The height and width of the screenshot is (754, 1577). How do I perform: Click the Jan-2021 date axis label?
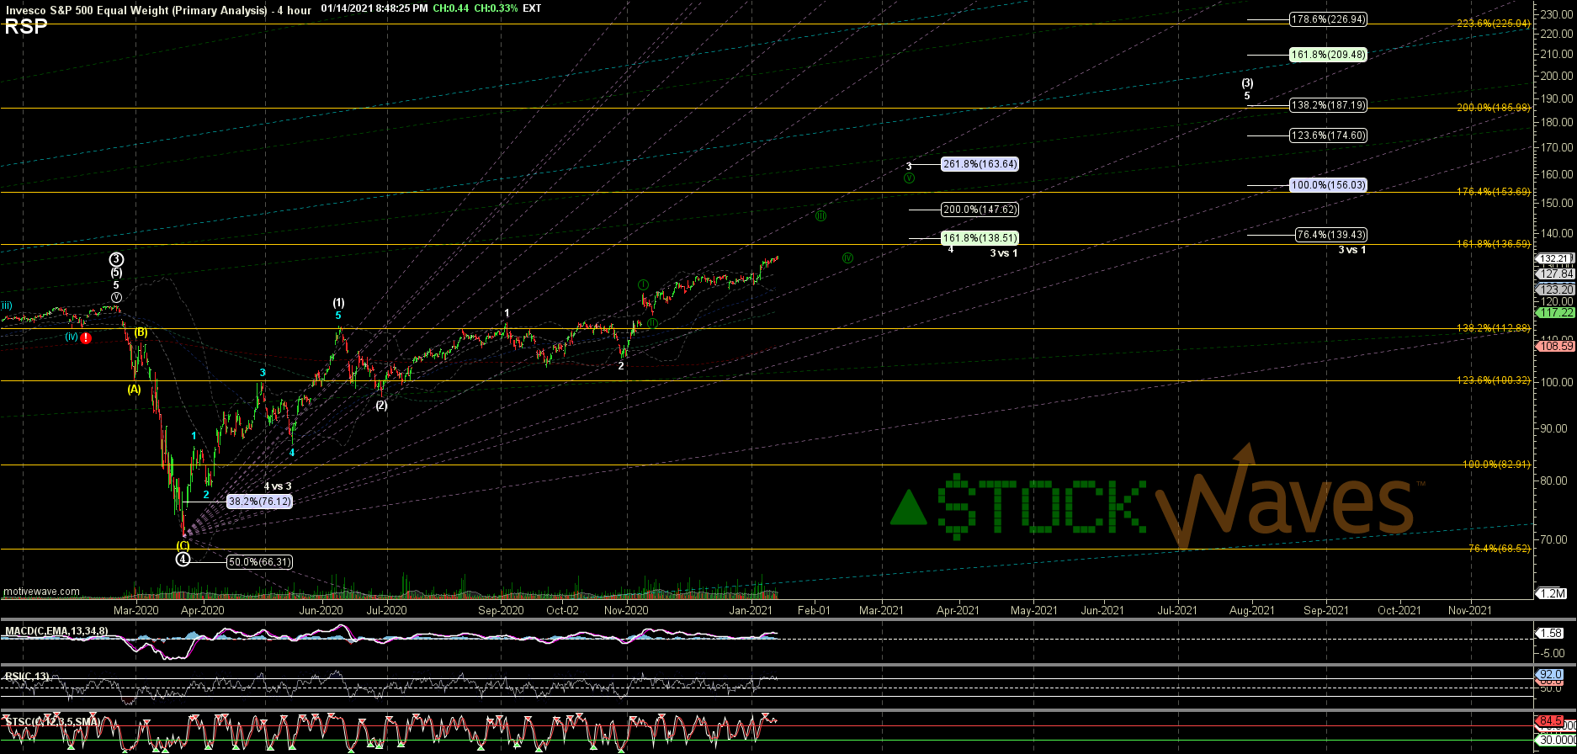tap(751, 610)
